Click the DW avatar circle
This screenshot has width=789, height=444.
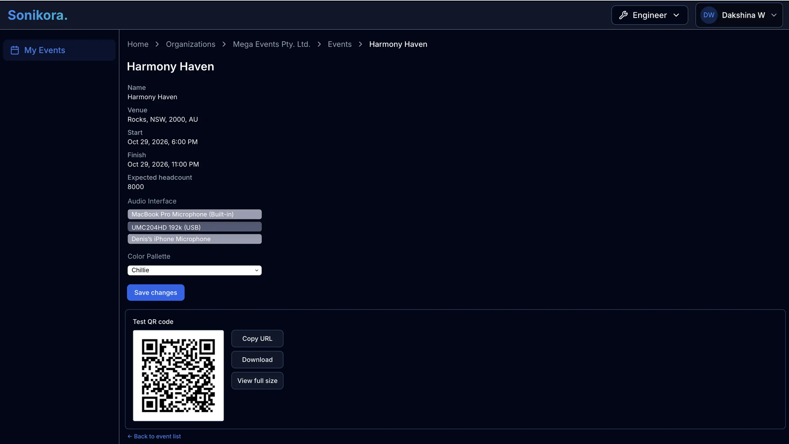tap(709, 15)
